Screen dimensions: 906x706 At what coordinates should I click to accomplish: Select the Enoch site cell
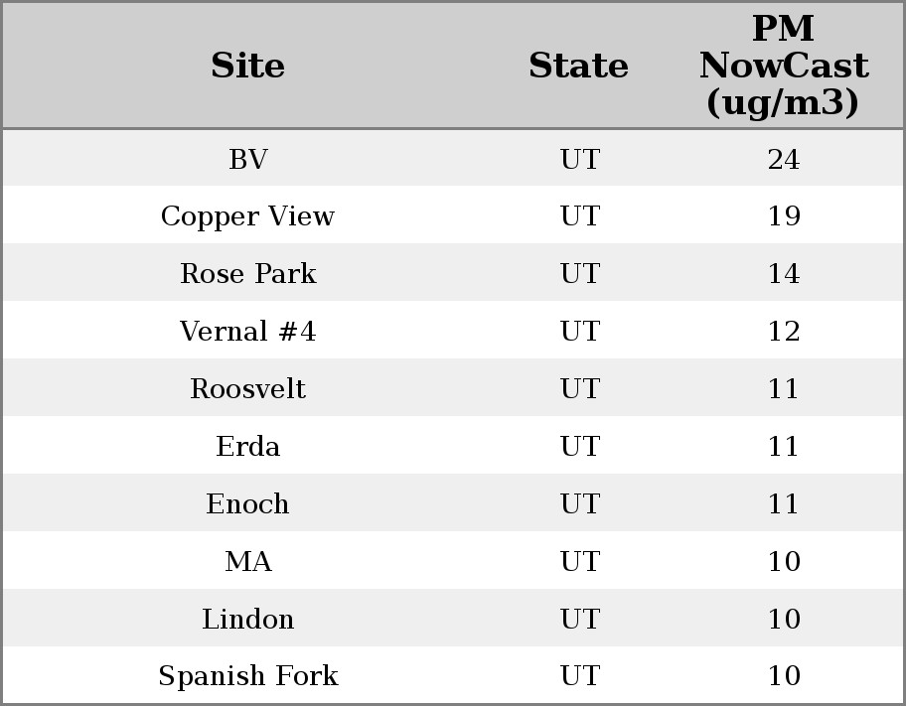tap(247, 504)
